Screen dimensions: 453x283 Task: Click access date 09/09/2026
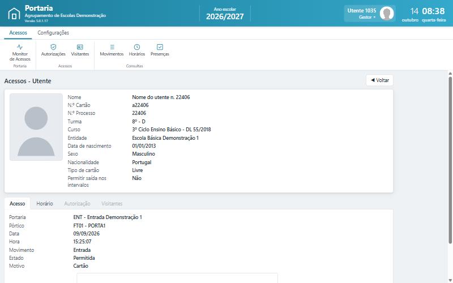pos(87,234)
